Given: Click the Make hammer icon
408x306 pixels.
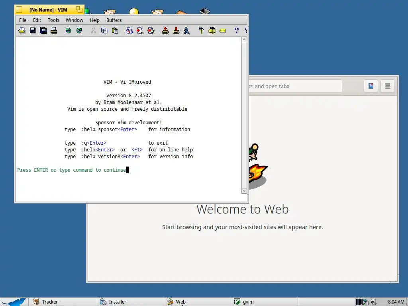Looking at the screenshot, I should click(201, 30).
